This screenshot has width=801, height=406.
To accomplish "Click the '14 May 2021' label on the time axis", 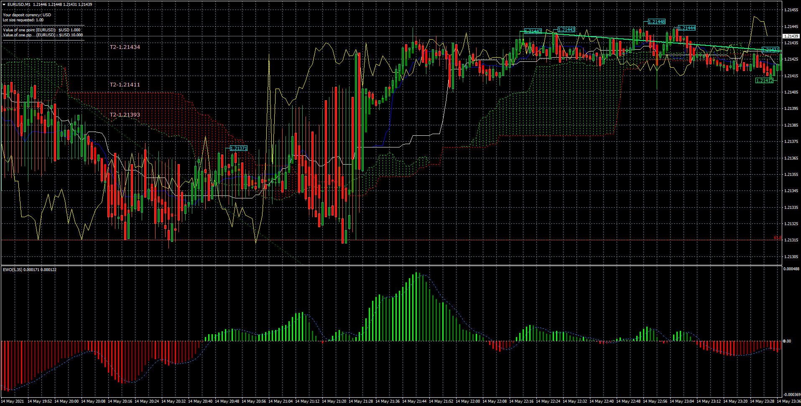I will pyautogui.click(x=13, y=401).
